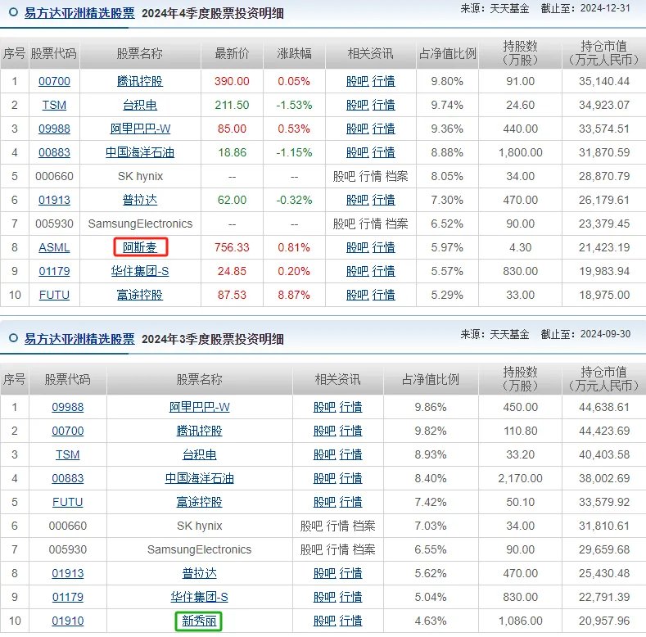Click TSM code in Q3 table
The height and width of the screenshot is (637, 646).
68,454
